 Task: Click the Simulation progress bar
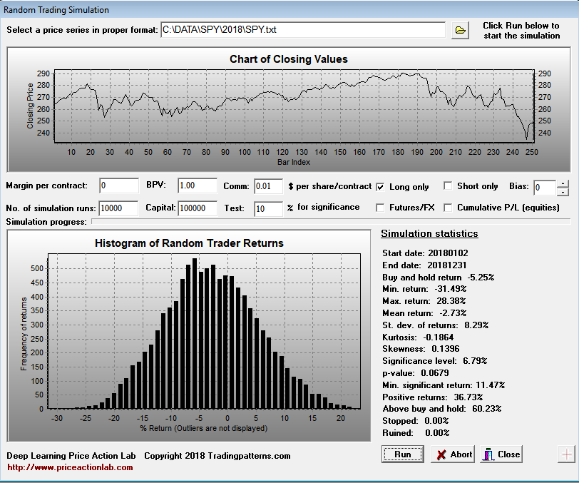click(331, 222)
